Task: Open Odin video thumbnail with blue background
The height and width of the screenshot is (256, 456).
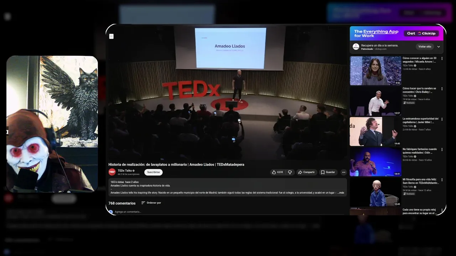Action: (375, 162)
